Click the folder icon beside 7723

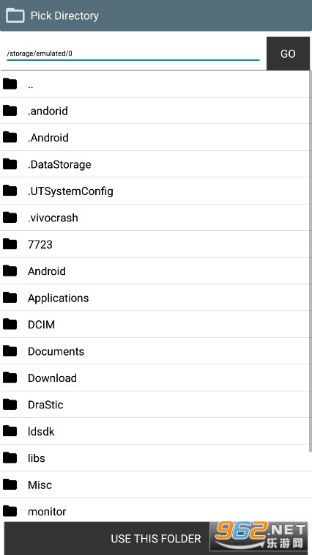pyautogui.click(x=10, y=244)
